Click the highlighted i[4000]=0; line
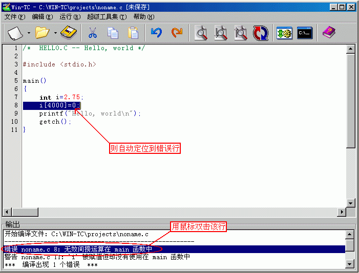The image size is (359, 273). pyautogui.click(x=52, y=105)
